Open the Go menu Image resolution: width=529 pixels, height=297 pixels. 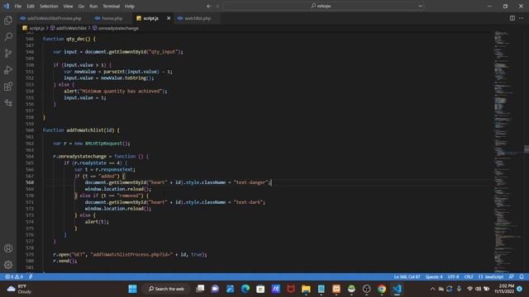(x=81, y=6)
